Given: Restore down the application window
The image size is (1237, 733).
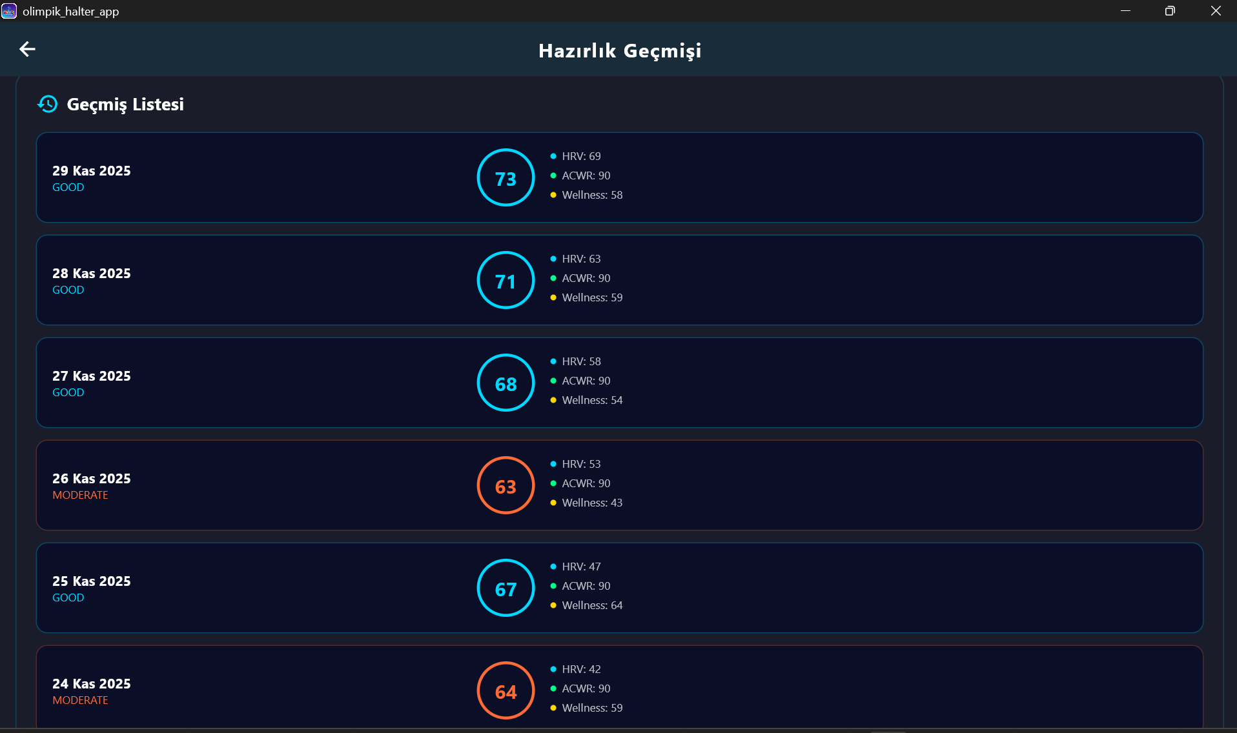Looking at the screenshot, I should [1170, 11].
